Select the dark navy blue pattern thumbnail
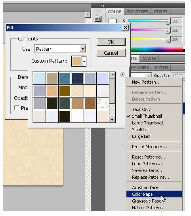 (77, 78)
